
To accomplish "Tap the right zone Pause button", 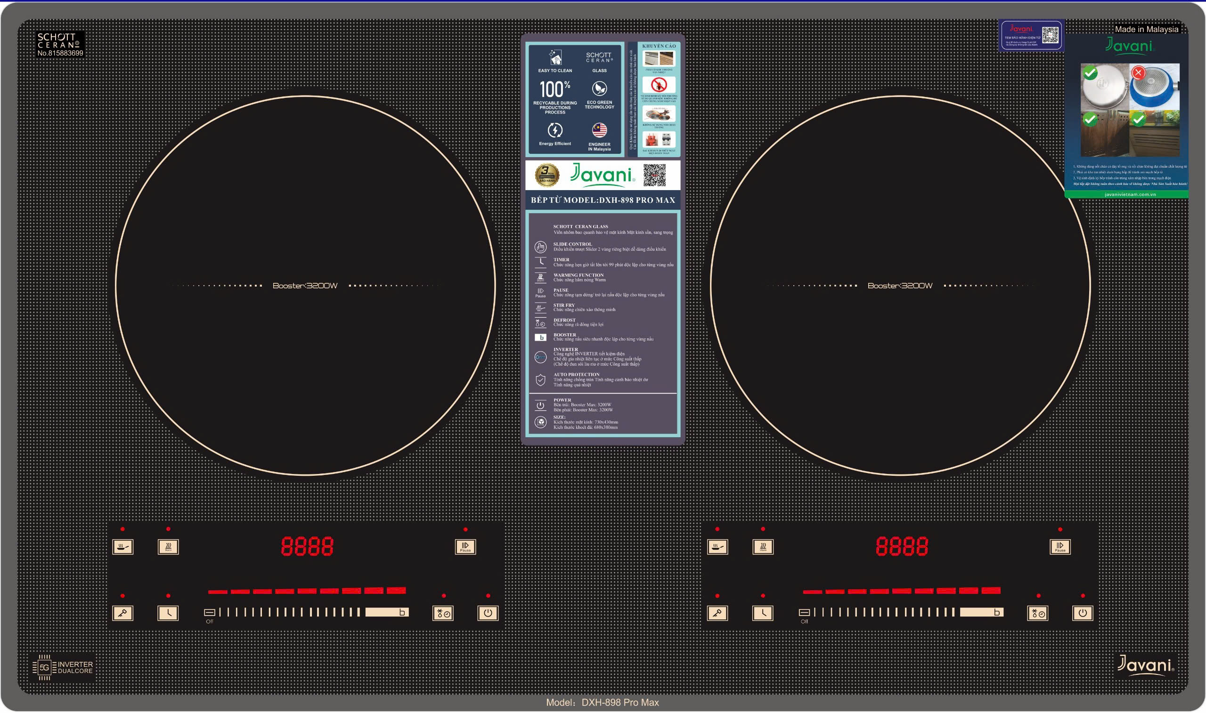I will tap(1060, 547).
